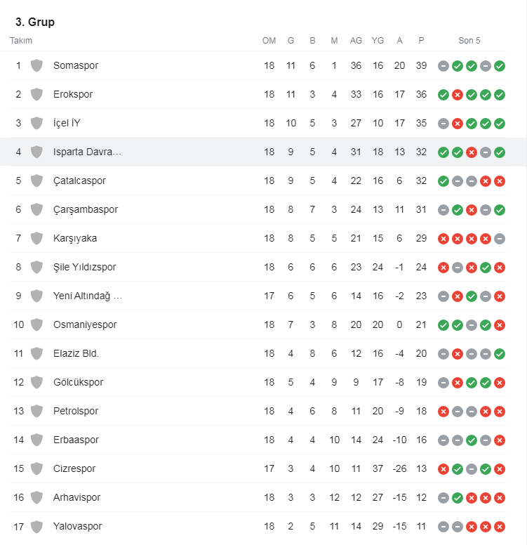Click the Takım column header
Image resolution: width=527 pixels, height=545 pixels.
(x=21, y=41)
